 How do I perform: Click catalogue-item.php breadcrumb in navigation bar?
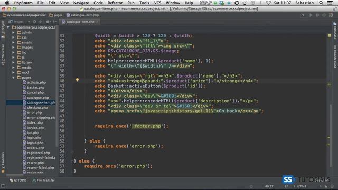point(82,15)
